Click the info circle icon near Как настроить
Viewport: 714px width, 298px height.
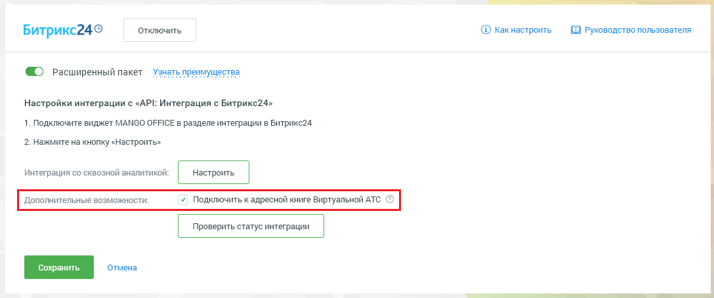click(x=486, y=30)
